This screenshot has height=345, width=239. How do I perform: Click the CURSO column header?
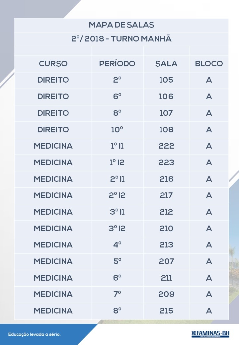click(x=53, y=64)
